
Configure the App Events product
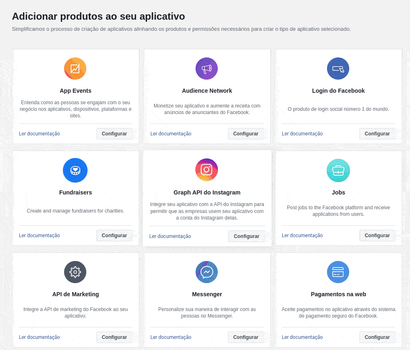point(114,134)
